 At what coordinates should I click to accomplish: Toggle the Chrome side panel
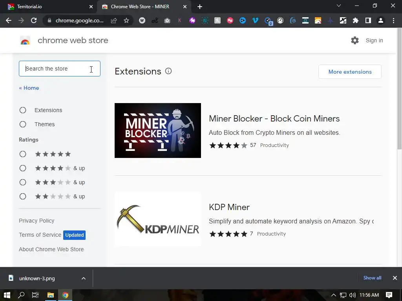[x=368, y=20]
